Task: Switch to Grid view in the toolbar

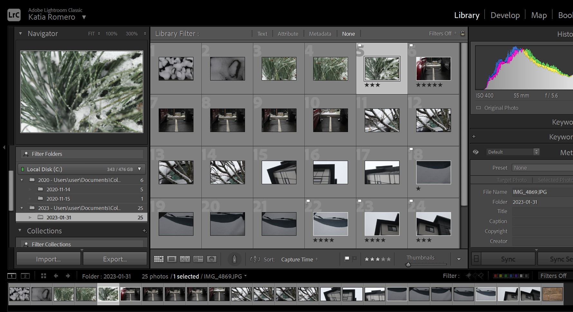Action: pos(159,259)
